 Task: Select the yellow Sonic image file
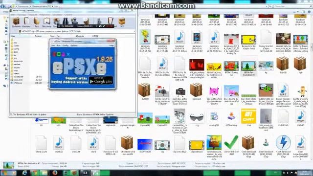tap(145, 41)
